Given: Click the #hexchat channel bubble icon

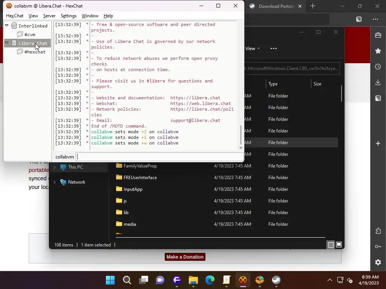Looking at the screenshot, I should point(20,52).
